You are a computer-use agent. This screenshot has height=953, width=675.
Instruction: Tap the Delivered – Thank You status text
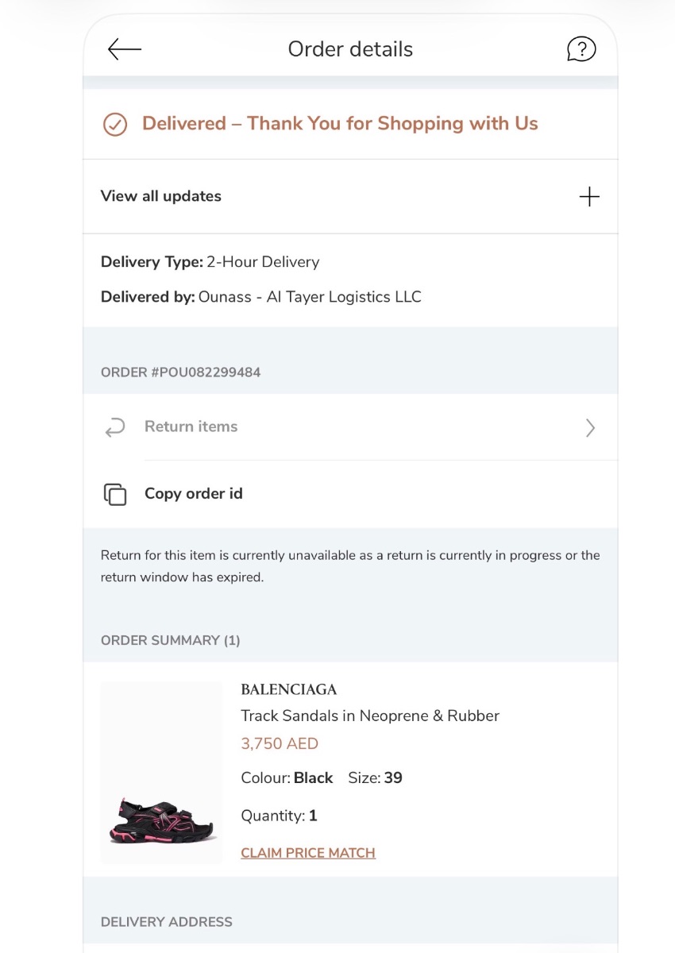point(340,124)
